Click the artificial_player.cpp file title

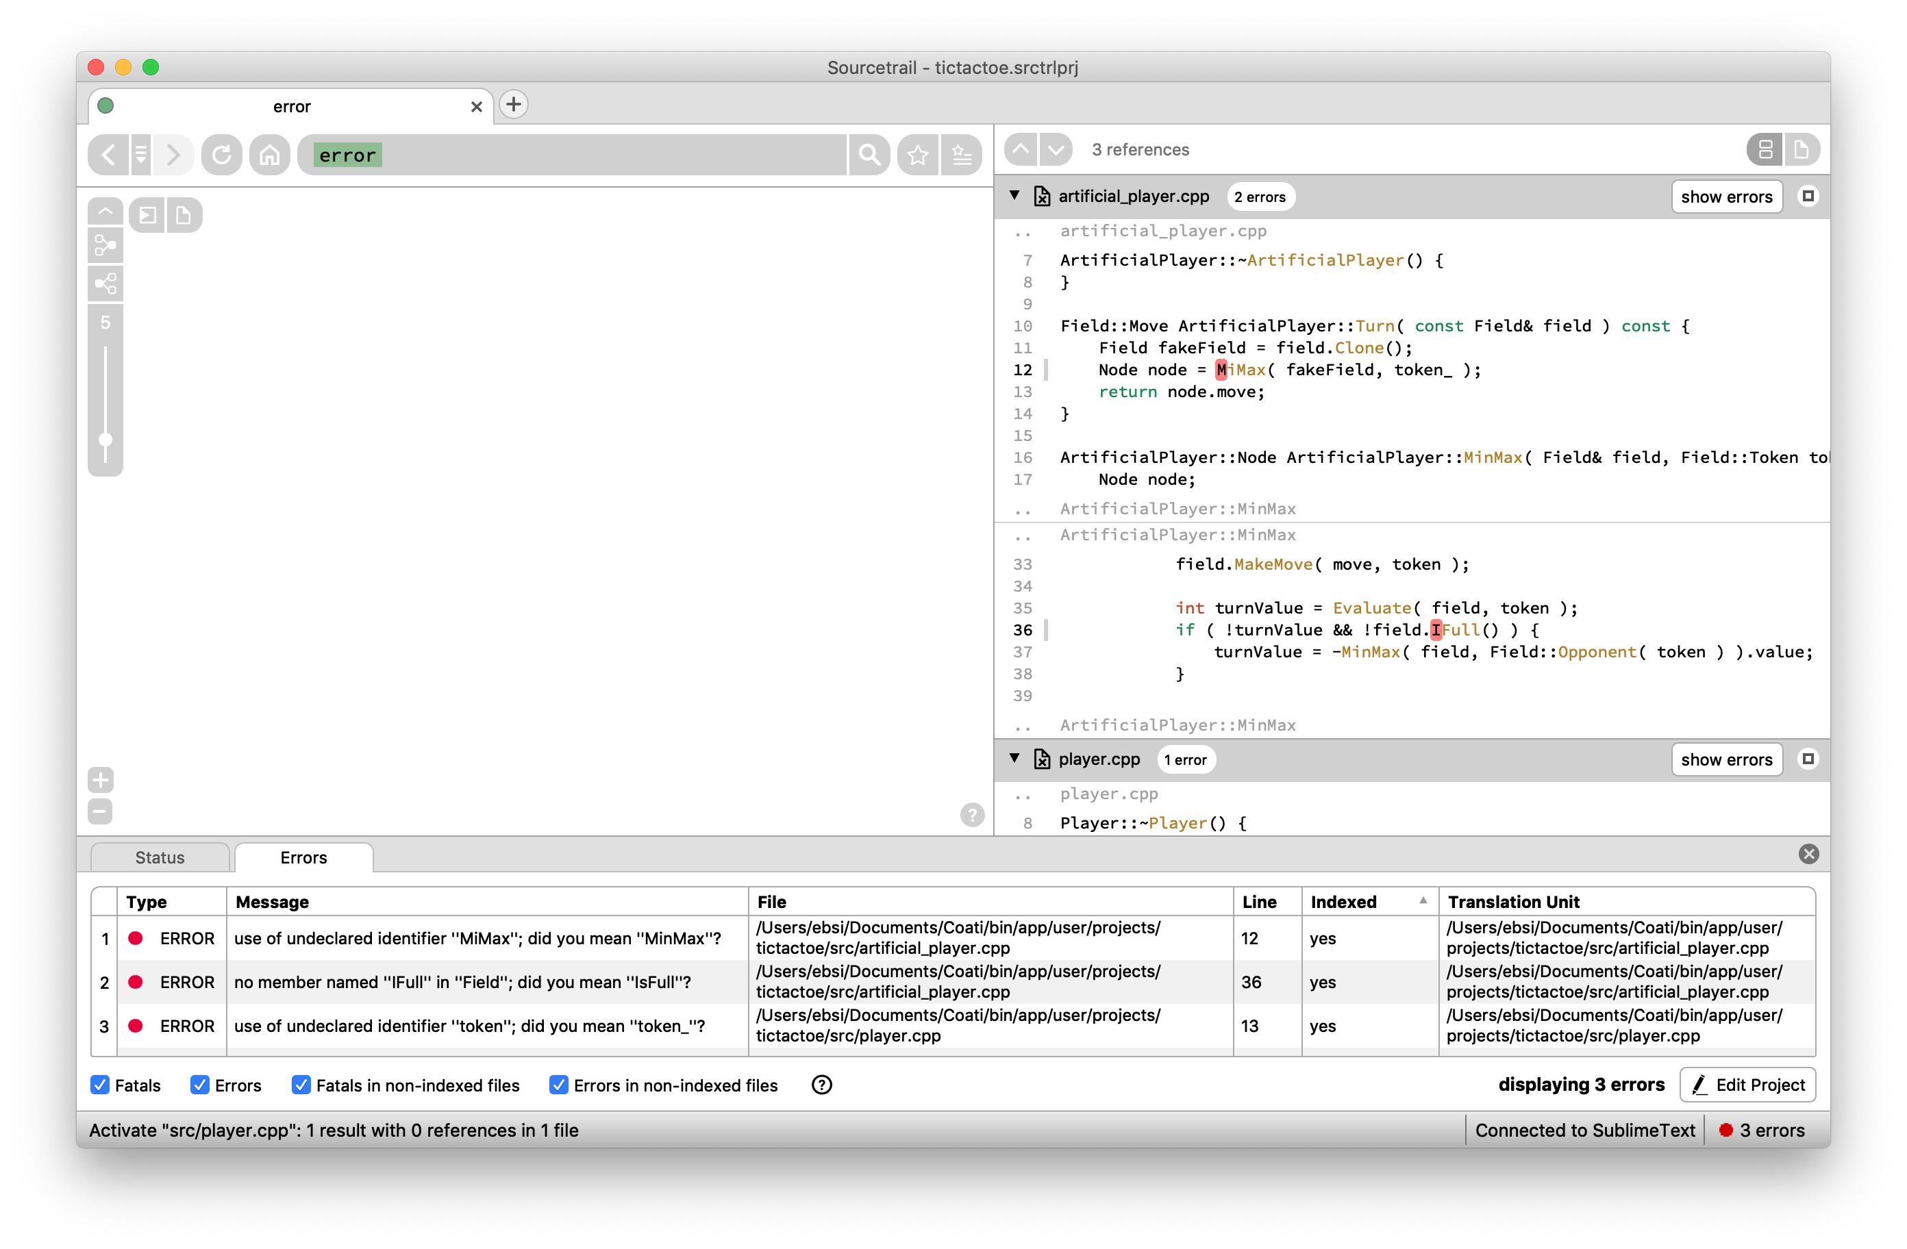1133,197
